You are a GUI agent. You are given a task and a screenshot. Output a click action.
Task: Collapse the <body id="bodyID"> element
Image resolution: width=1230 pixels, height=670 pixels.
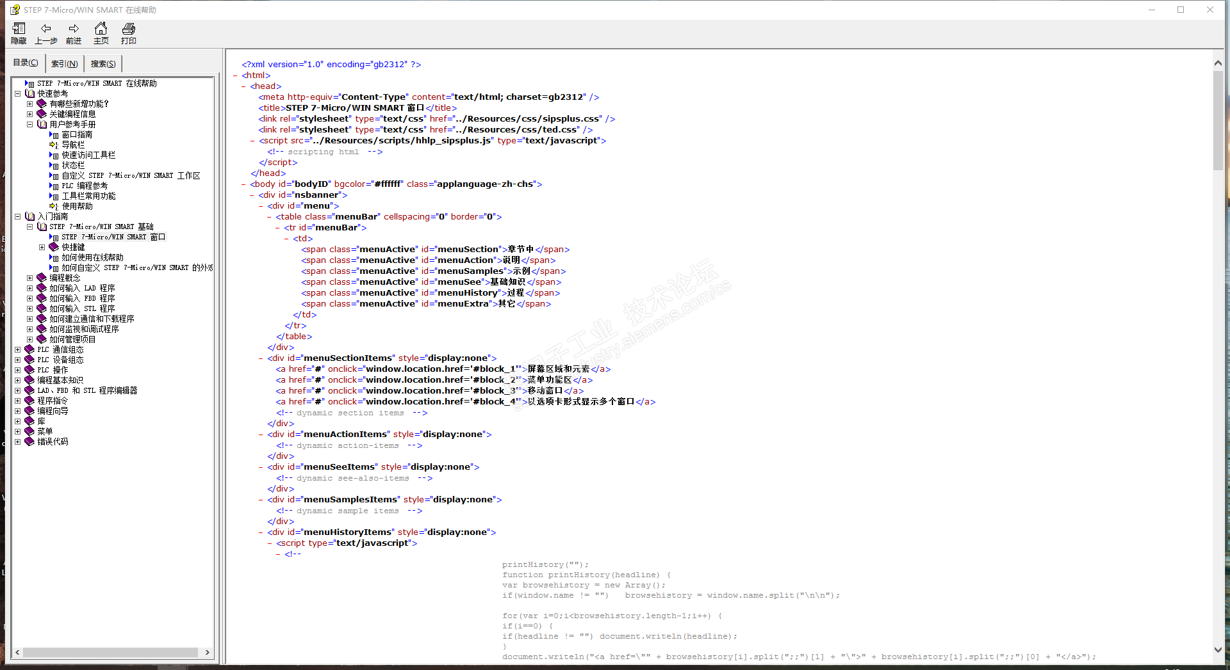[x=243, y=184]
